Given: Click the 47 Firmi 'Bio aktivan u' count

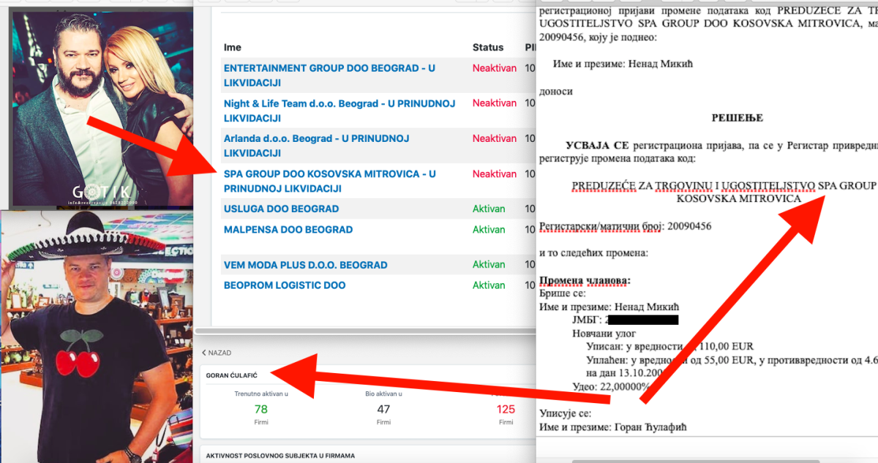Looking at the screenshot, I should [383, 409].
